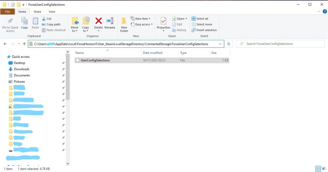Switch to large icons view in status bar

[x=324, y=168]
